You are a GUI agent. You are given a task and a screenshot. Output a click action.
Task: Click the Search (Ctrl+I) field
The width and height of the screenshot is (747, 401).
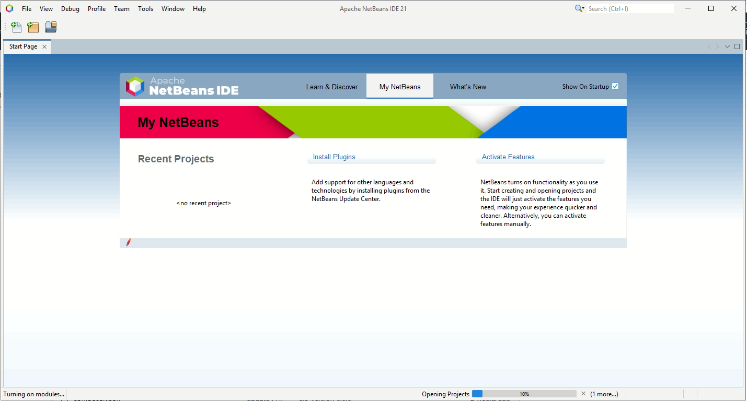(630, 8)
